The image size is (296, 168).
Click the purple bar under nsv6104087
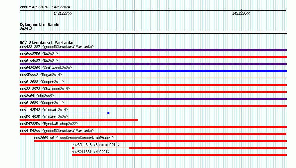pos(153,64)
